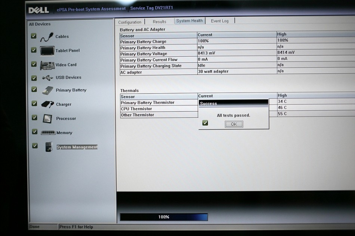
Task: Select the USB Devices label
Action: (x=68, y=78)
